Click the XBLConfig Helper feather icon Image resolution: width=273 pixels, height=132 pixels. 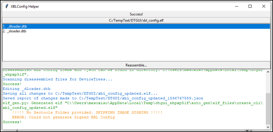click(6, 6)
